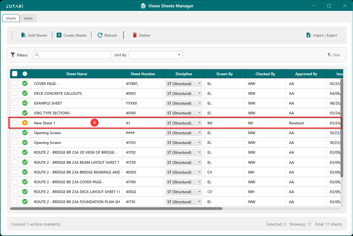The width and height of the screenshot is (353, 236).
Task: Select the checkbox for New Sheet 1
Action: pyautogui.click(x=15, y=123)
